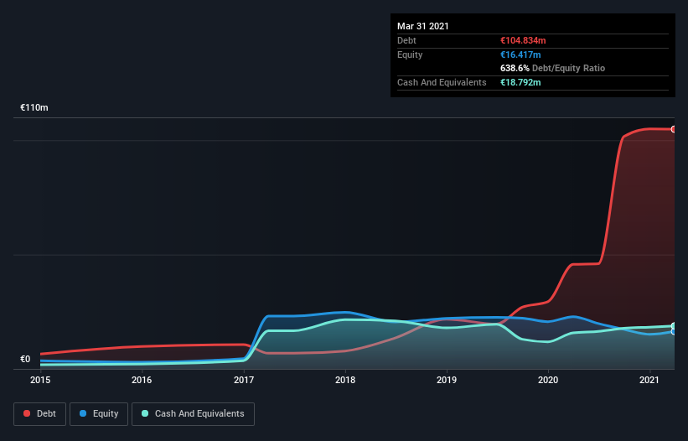This screenshot has height=441, width=688.
Task: Click the 2016 x-axis label
Action: point(142,380)
